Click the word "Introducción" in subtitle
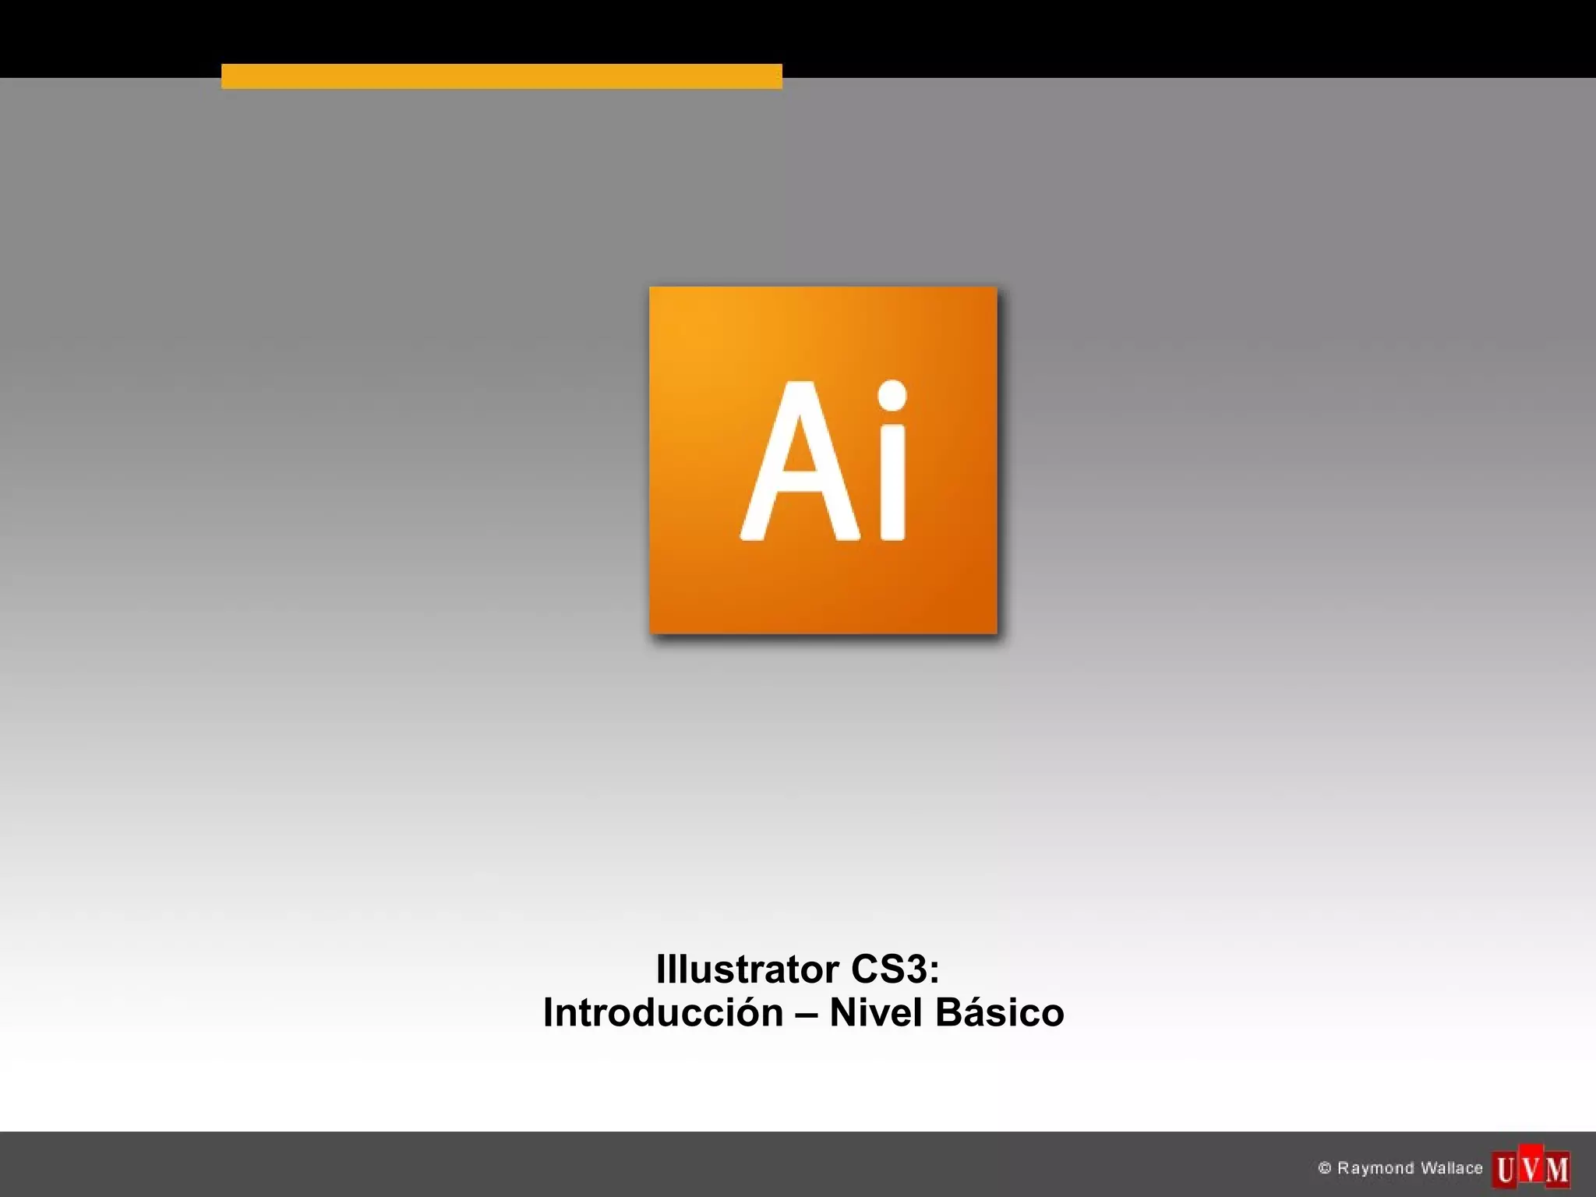This screenshot has width=1596, height=1197. tap(663, 1013)
